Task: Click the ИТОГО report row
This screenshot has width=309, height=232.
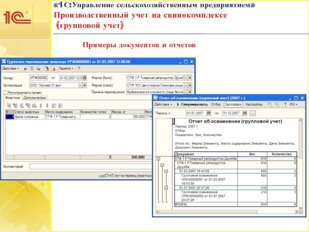Action: point(236,204)
